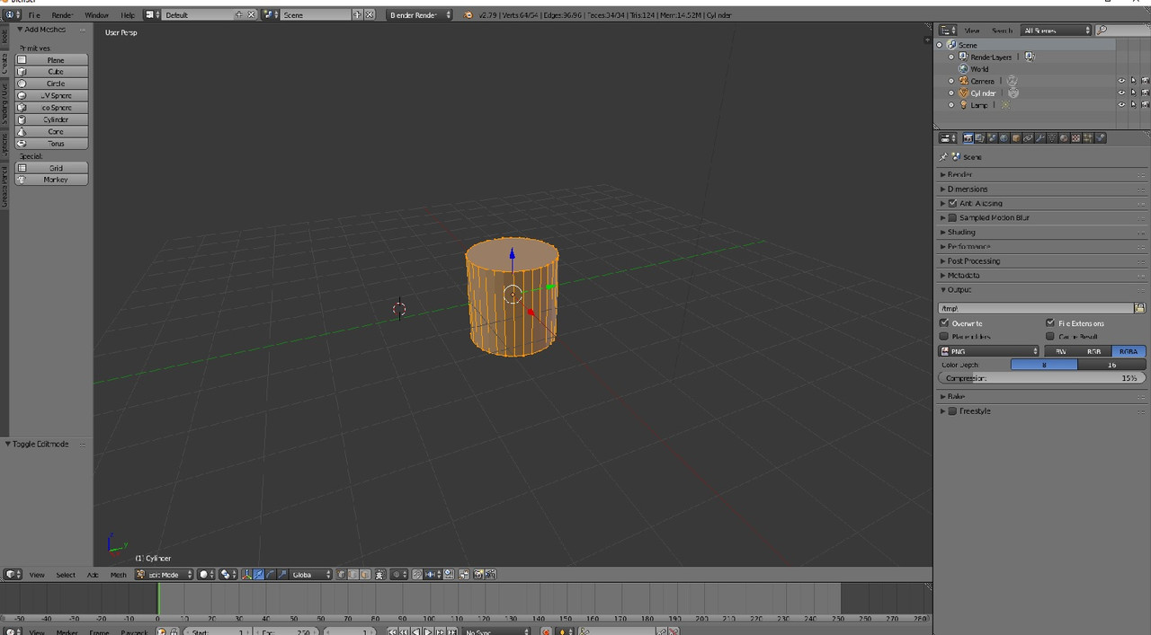Click the add new scene plus icon
The width and height of the screenshot is (1151, 635).
[x=357, y=15]
